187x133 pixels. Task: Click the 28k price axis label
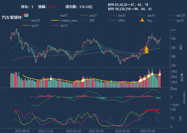click(173, 48)
